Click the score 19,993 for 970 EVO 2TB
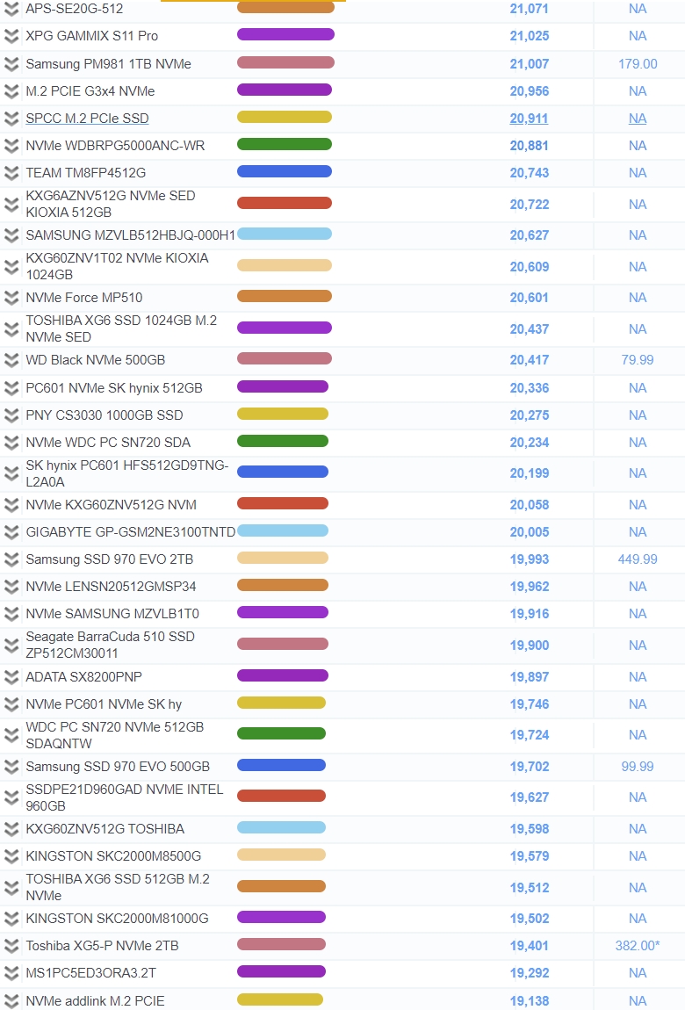The width and height of the screenshot is (685, 1010). pos(530,559)
